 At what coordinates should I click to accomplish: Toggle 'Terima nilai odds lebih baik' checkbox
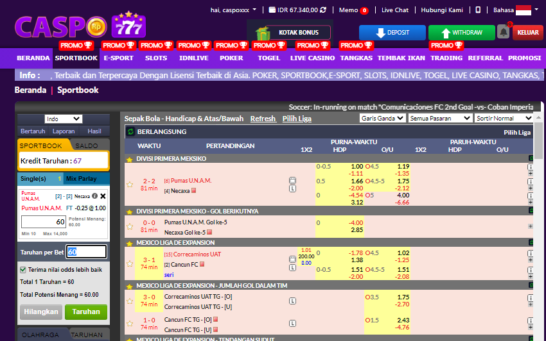tap(23, 270)
